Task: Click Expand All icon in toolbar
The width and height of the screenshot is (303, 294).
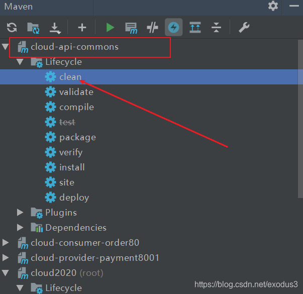Action: pos(195,27)
